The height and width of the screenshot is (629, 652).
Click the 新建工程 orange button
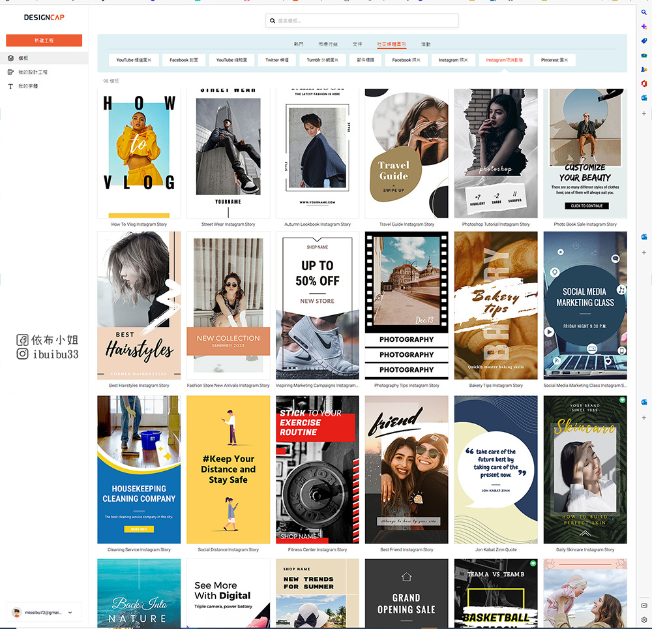44,40
